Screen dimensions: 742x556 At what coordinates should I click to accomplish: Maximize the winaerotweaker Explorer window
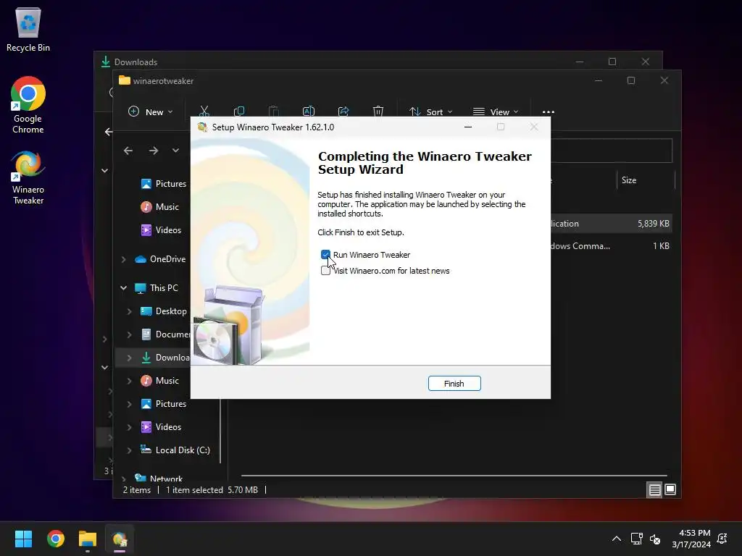point(631,80)
